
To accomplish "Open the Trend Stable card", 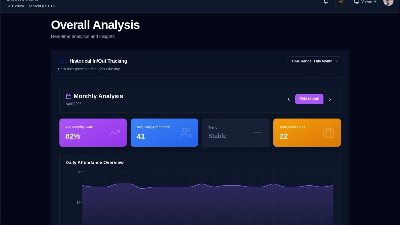I will [236, 133].
